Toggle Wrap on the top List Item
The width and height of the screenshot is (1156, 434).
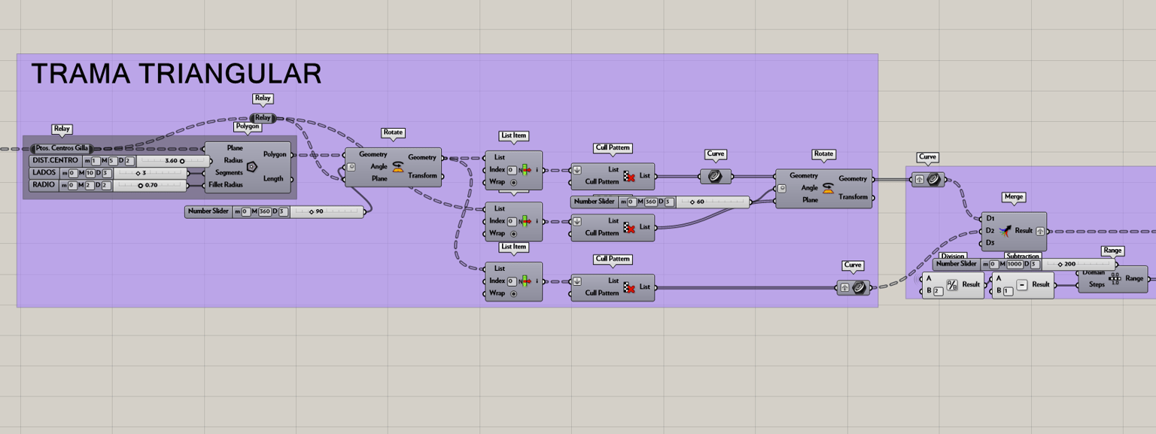tap(513, 183)
